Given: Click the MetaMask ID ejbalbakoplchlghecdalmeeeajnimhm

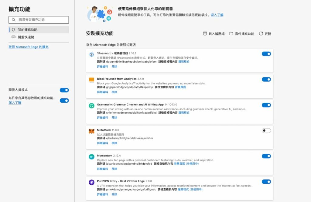Looking at the screenshot, I should click(x=129, y=138).
